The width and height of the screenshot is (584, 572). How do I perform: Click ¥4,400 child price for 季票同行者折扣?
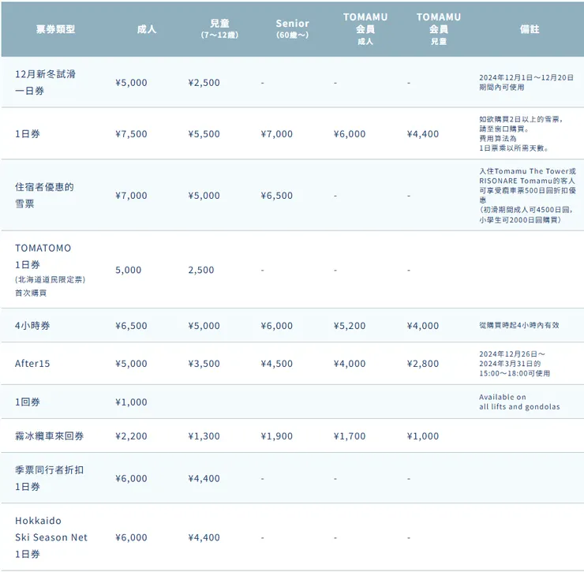[x=204, y=479]
